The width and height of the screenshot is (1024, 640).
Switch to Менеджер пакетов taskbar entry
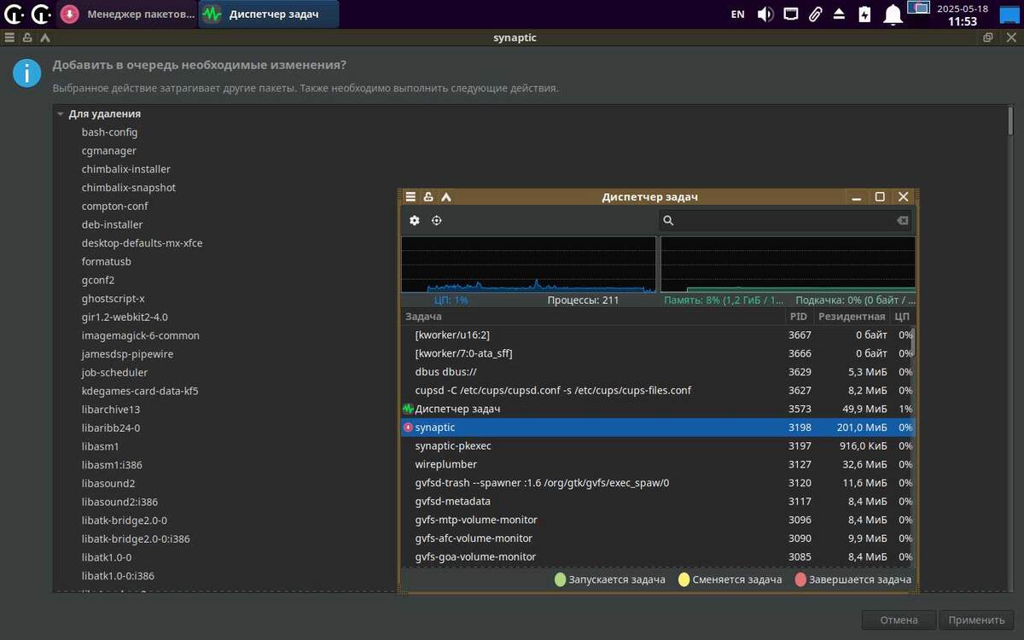click(128, 14)
